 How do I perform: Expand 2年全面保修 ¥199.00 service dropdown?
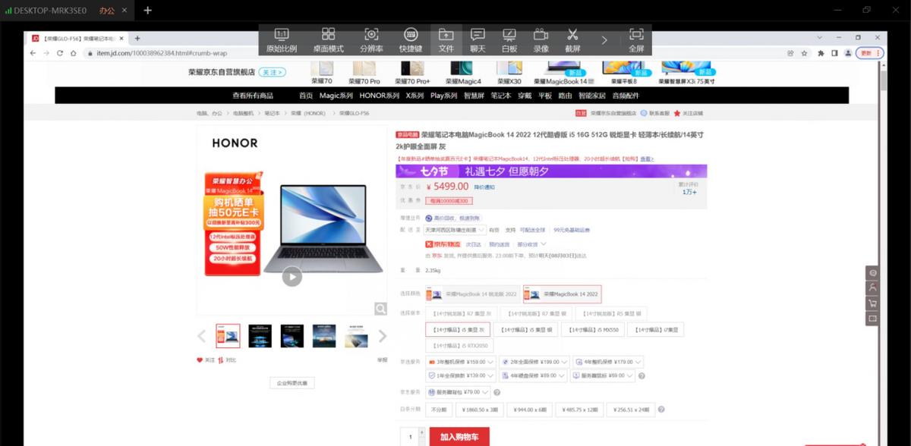[x=534, y=362]
